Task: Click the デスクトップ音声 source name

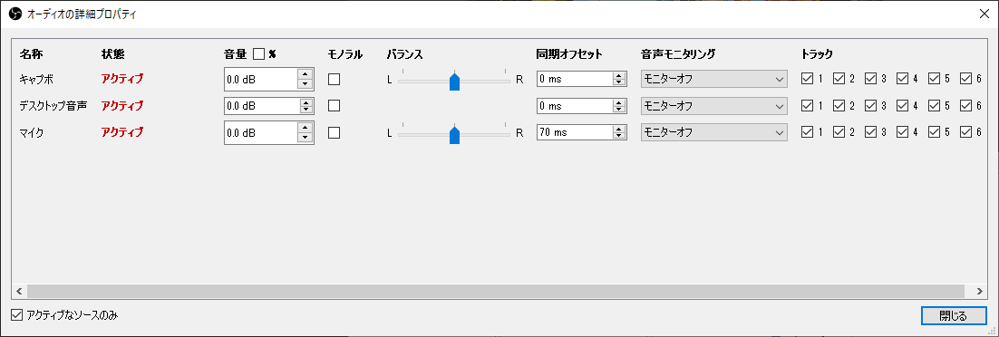Action: click(53, 106)
